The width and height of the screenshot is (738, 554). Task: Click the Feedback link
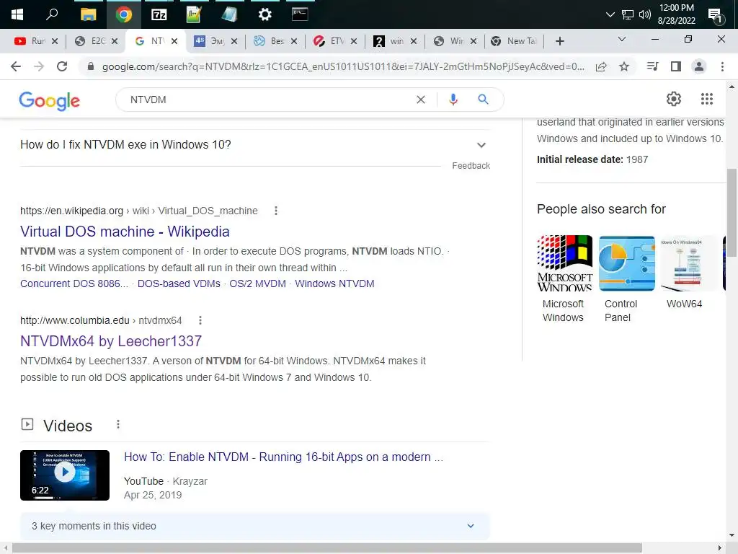point(471,166)
